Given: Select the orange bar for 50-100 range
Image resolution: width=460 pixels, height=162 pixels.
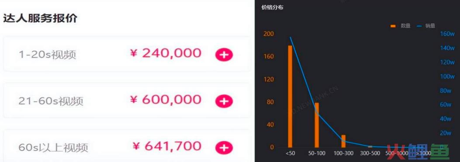Looking at the screenshot, I should pyautogui.click(x=317, y=125).
